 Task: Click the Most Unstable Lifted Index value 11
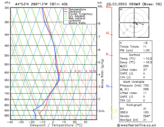pos(145,93)
